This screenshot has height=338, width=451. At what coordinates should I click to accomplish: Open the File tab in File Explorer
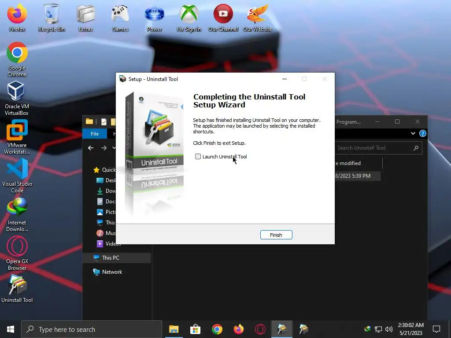(95, 134)
